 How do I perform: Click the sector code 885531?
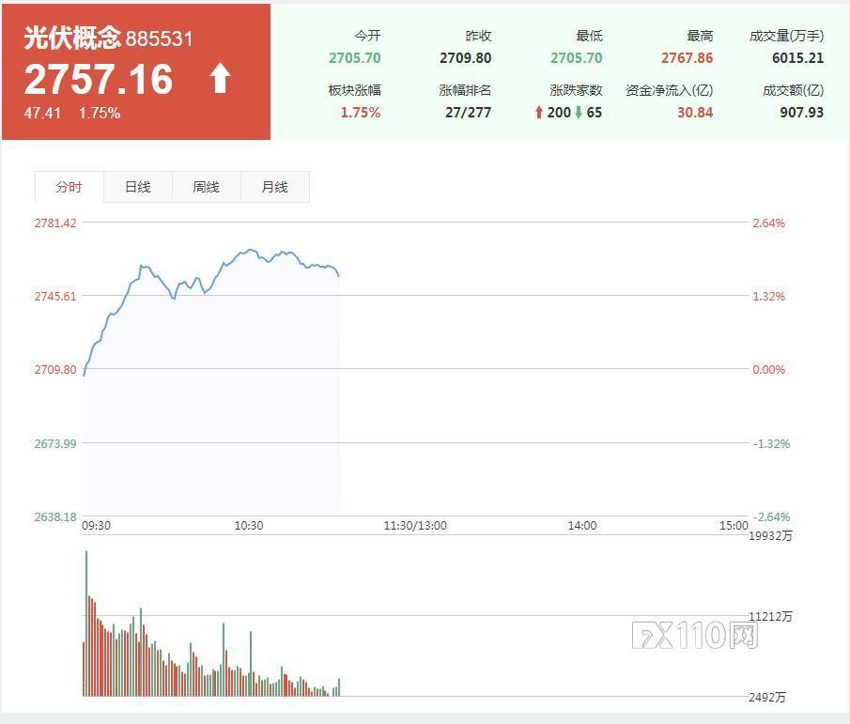click(x=160, y=39)
